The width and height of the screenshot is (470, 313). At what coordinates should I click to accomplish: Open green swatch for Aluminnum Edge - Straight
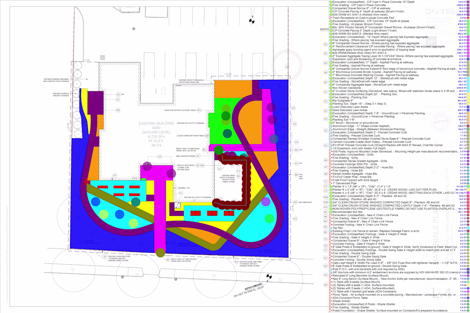468,129
